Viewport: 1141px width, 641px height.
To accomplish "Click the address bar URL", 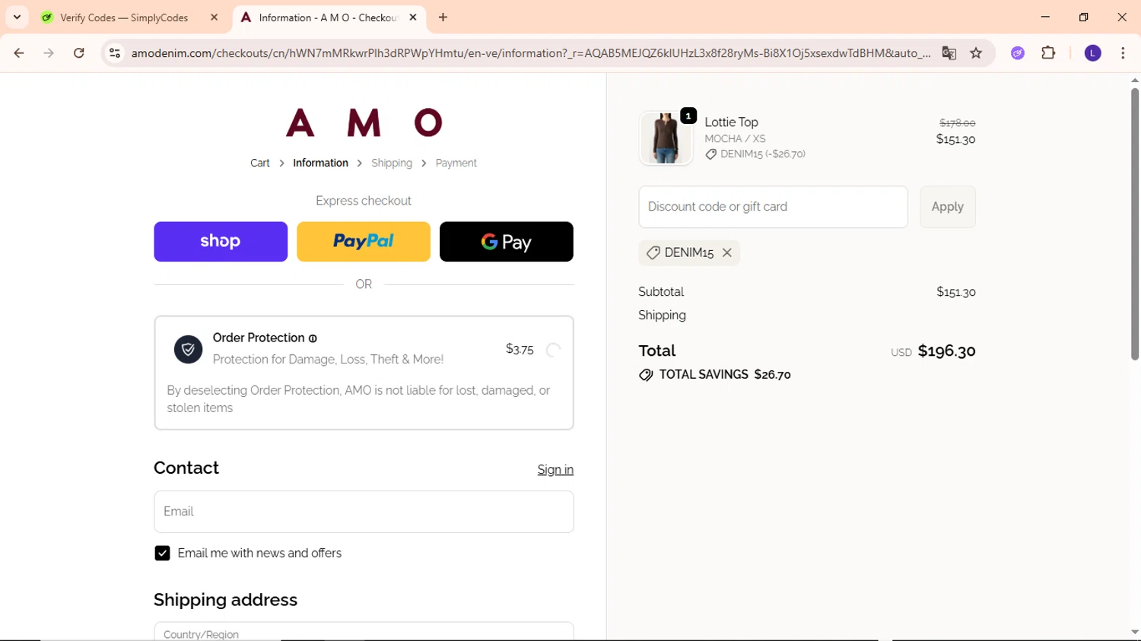I will pyautogui.click(x=530, y=53).
